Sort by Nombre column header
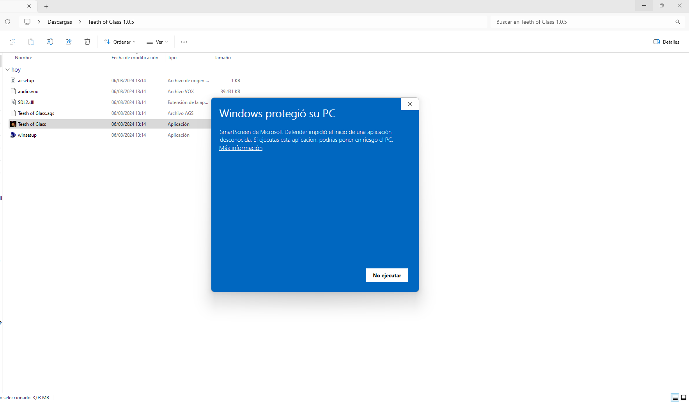The height and width of the screenshot is (402, 689). (x=23, y=57)
